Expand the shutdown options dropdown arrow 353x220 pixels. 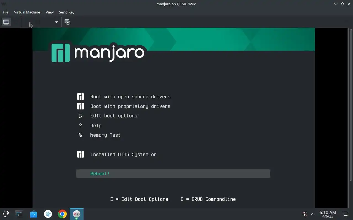click(56, 22)
